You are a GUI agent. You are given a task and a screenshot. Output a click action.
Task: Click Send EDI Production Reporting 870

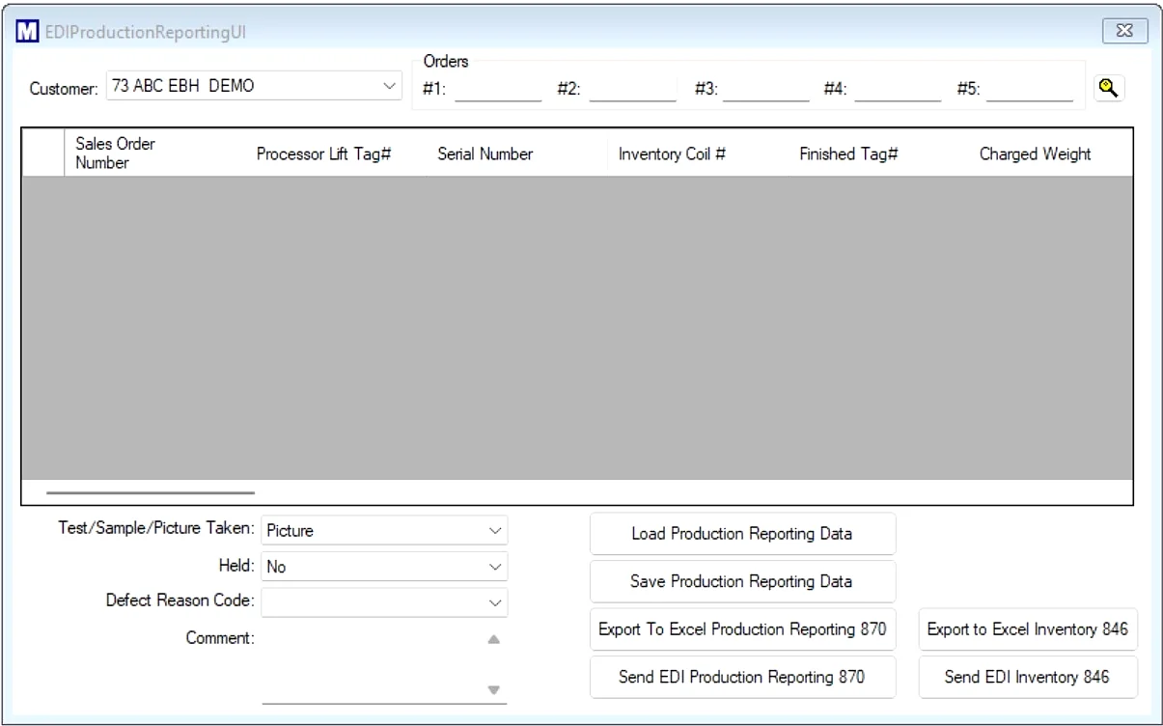pos(742,677)
